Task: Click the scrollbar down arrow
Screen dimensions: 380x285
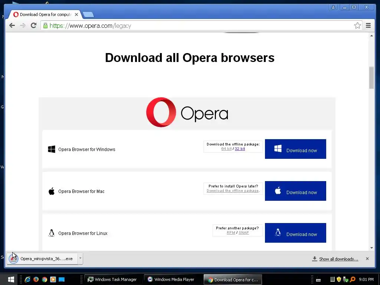Action: point(371,248)
